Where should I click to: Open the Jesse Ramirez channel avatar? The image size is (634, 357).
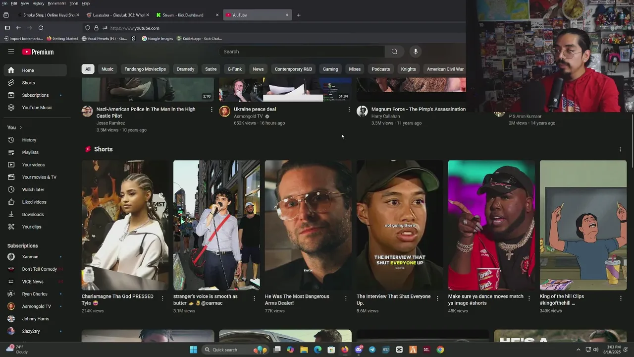87,111
